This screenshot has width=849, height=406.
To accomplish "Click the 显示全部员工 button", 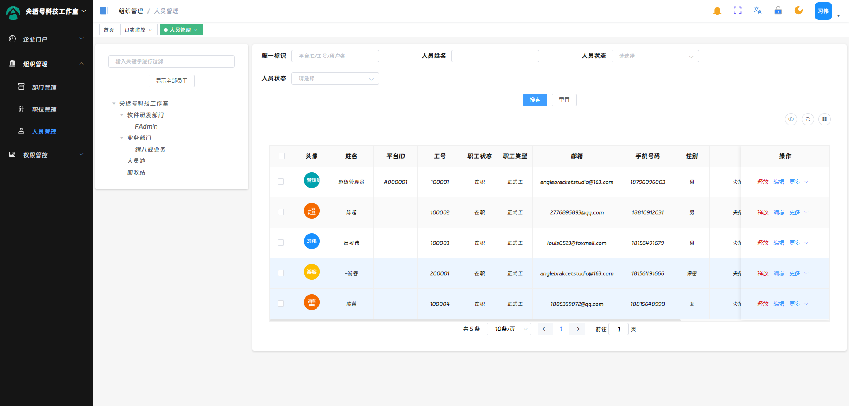I will [x=172, y=81].
